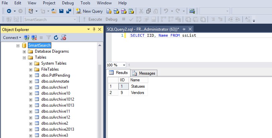Click the Database Engine Query icon
This screenshot has width=272, height=138.
(109, 11)
